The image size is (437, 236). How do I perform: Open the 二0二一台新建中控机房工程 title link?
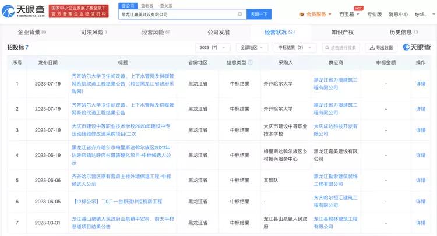(117, 202)
